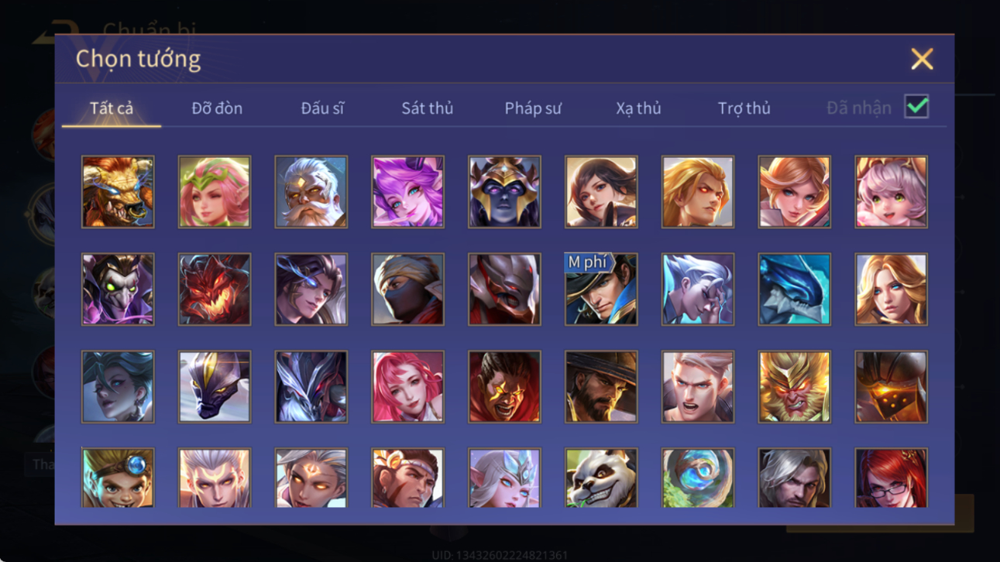
Task: Pick the cowboy hat bearded hero
Action: pyautogui.click(x=601, y=387)
